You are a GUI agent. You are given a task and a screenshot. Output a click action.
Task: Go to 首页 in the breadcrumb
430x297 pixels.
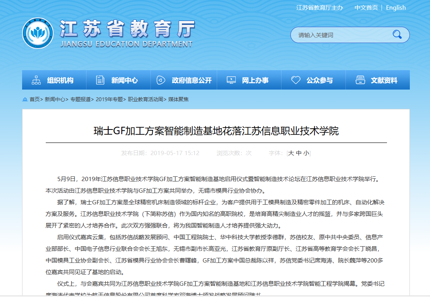pyautogui.click(x=35, y=99)
